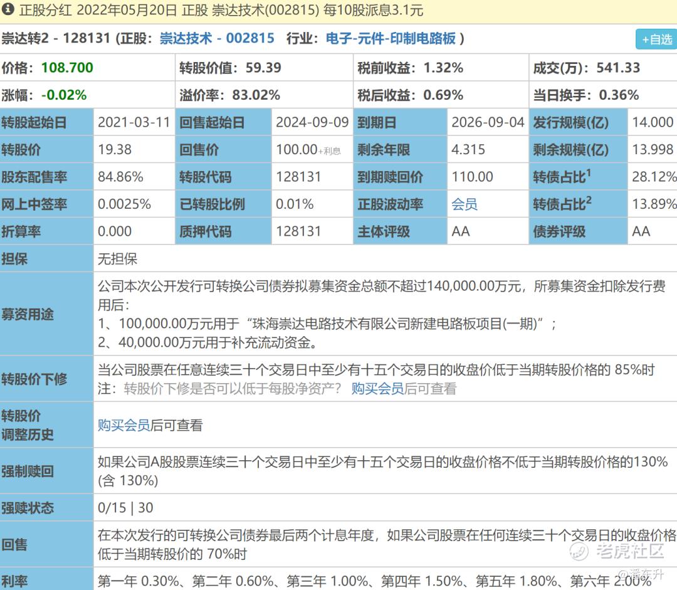Click 转债占比2 value 13.89%
Viewport: 677px width, 590px height.
coord(654,204)
